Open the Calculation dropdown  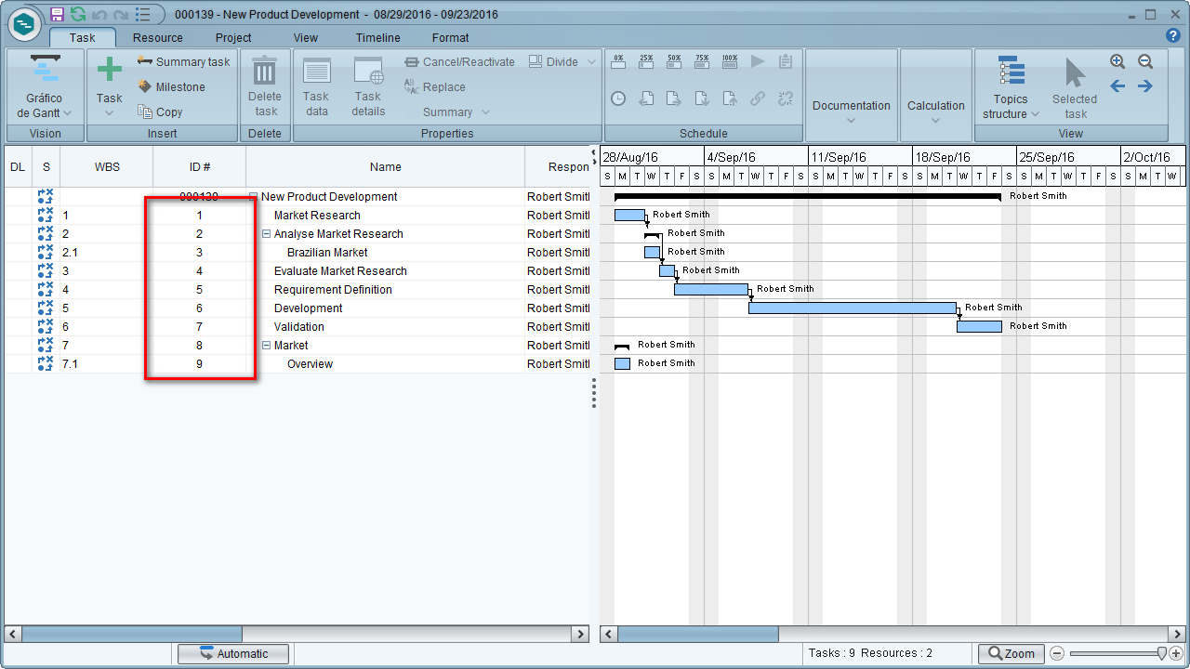tap(936, 111)
